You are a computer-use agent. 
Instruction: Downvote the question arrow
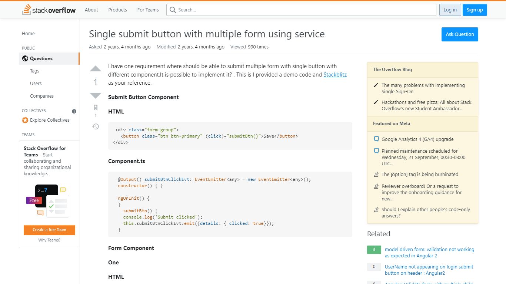(96, 95)
